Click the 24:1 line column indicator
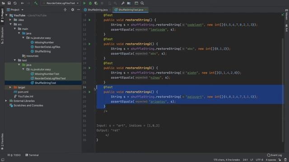 [245, 160]
